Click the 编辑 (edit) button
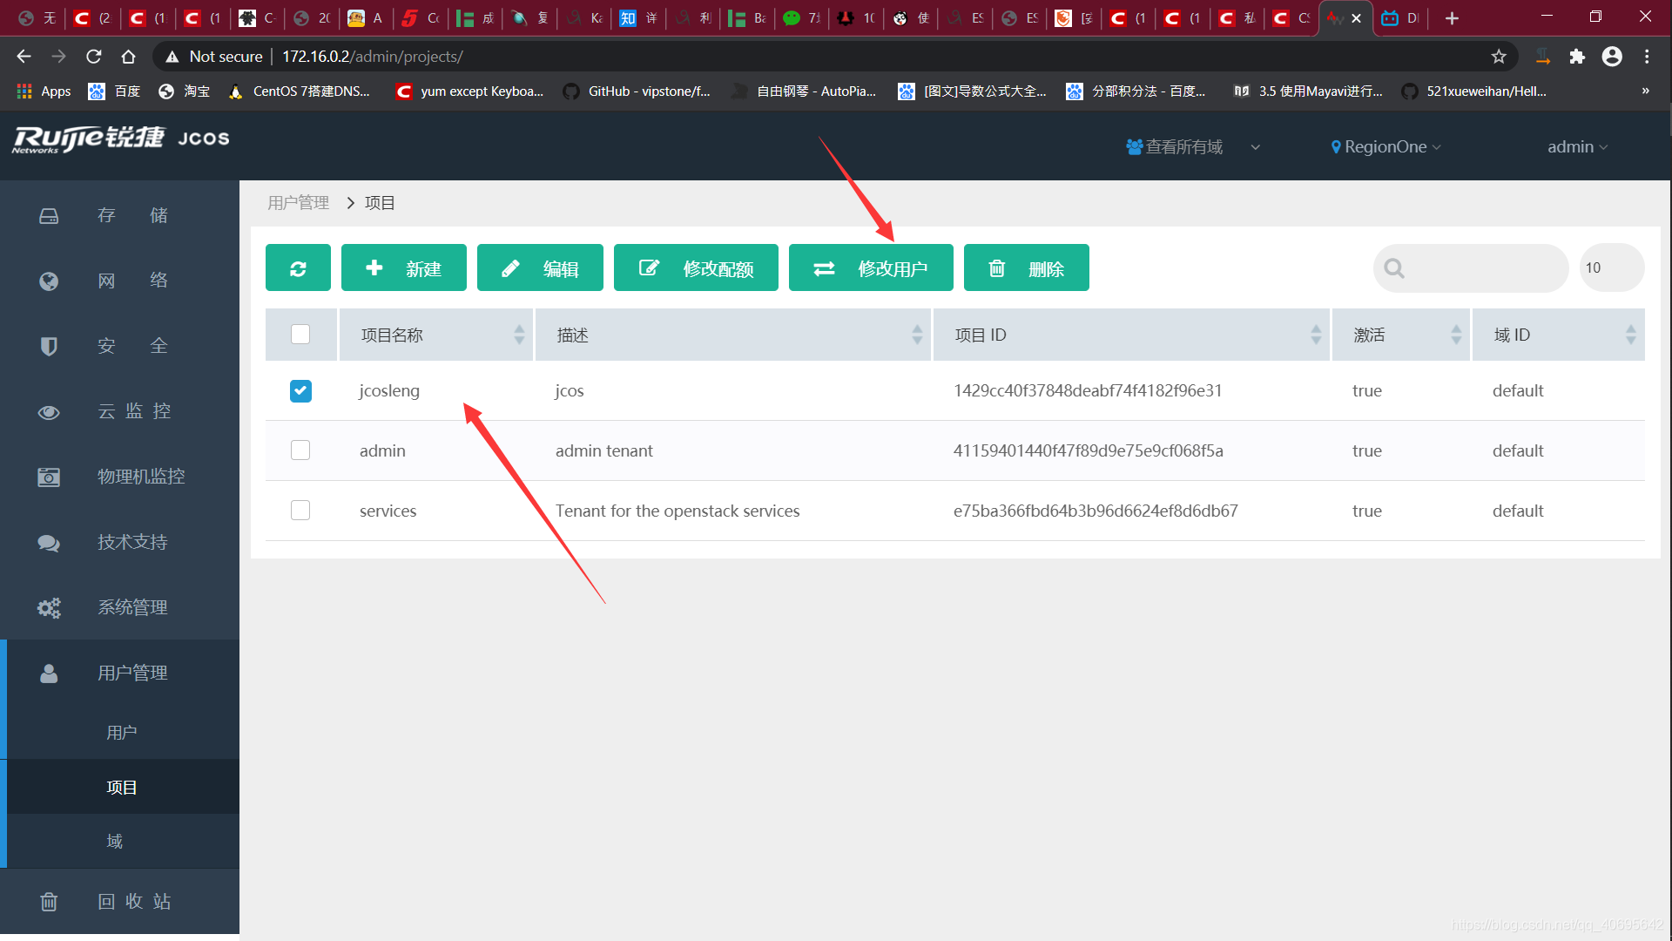1672x941 pixels. pos(540,267)
